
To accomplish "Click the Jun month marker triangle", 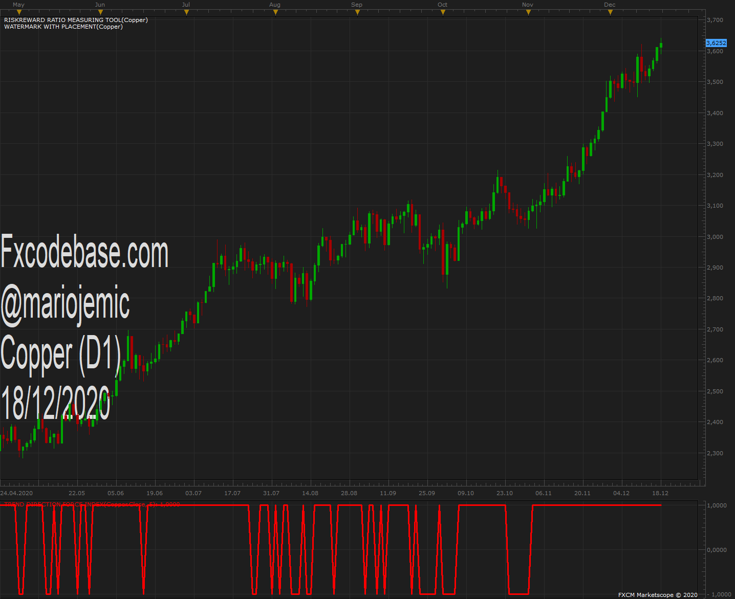I will click(x=100, y=12).
